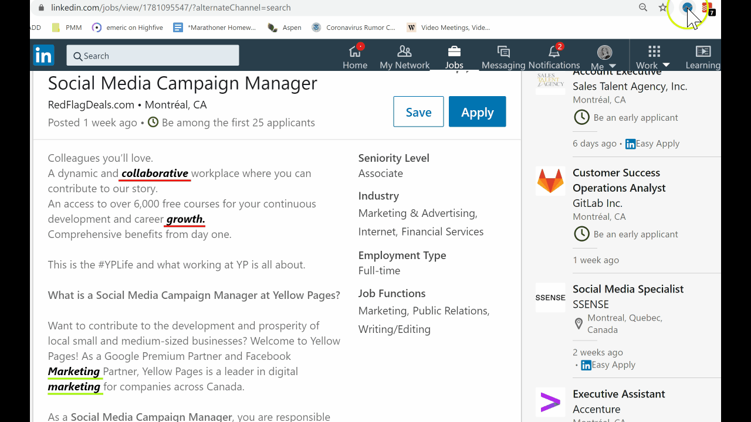The height and width of the screenshot is (422, 751).
Task: Open the Sales Talent Agency, Inc. listing
Action: tap(630, 86)
